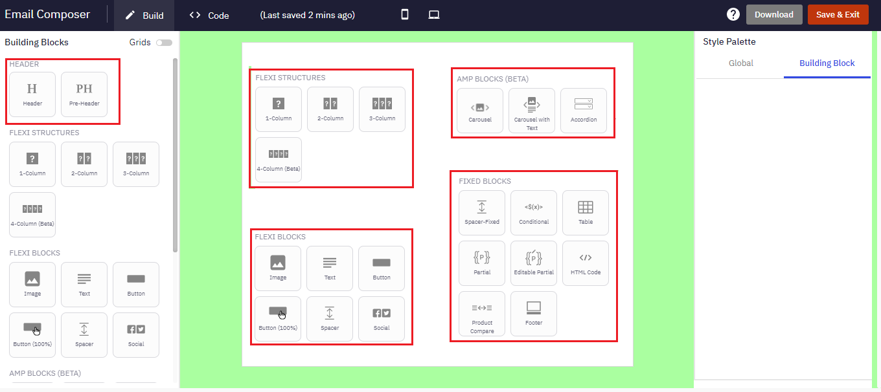The image size is (881, 392).
Task: Switch to mobile preview mode
Action: tap(404, 14)
